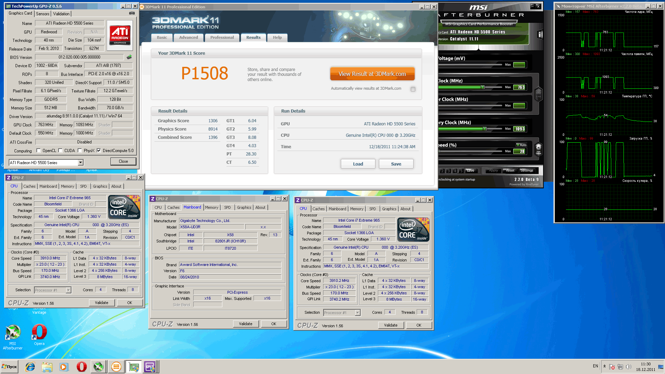Click OK in middle CPU-Z window
Viewport: 665px width, 374px height.
(274, 324)
